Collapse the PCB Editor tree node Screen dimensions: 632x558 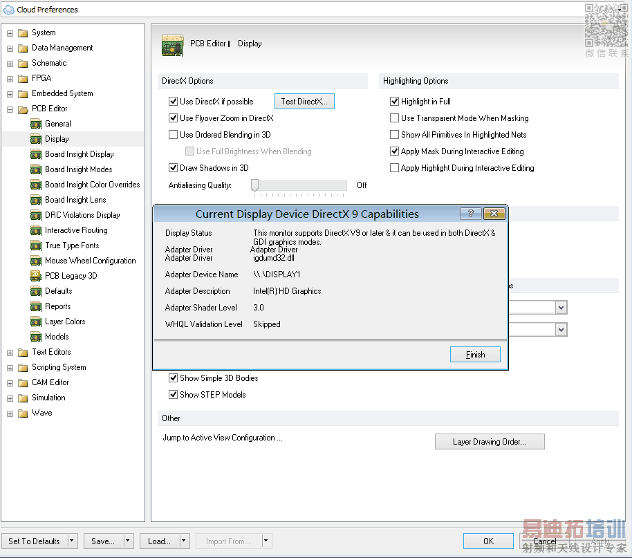point(10,109)
